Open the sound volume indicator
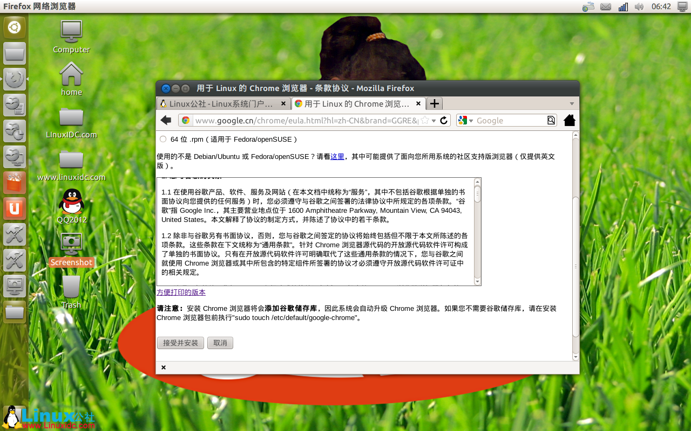Screen dimensions: 691x431 pos(639,6)
